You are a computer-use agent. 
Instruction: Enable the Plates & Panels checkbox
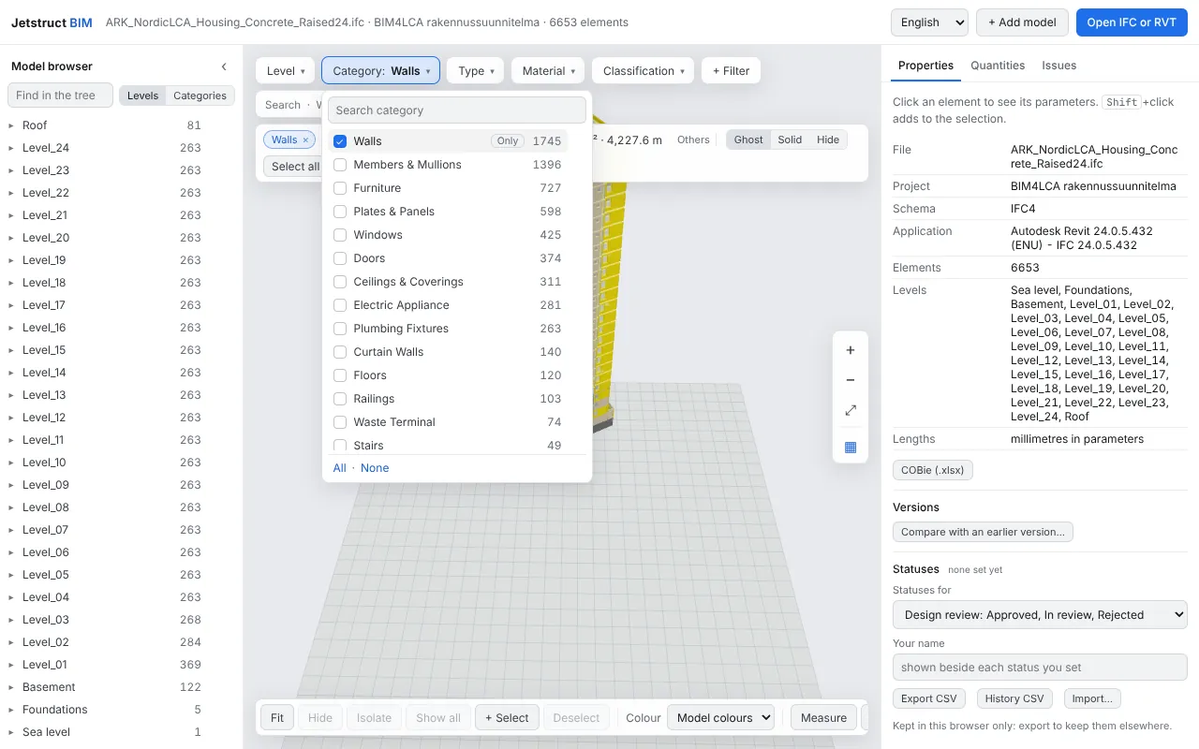340,212
